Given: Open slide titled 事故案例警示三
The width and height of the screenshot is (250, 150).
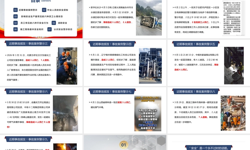Looking at the screenshot, I should [x=28, y=43].
